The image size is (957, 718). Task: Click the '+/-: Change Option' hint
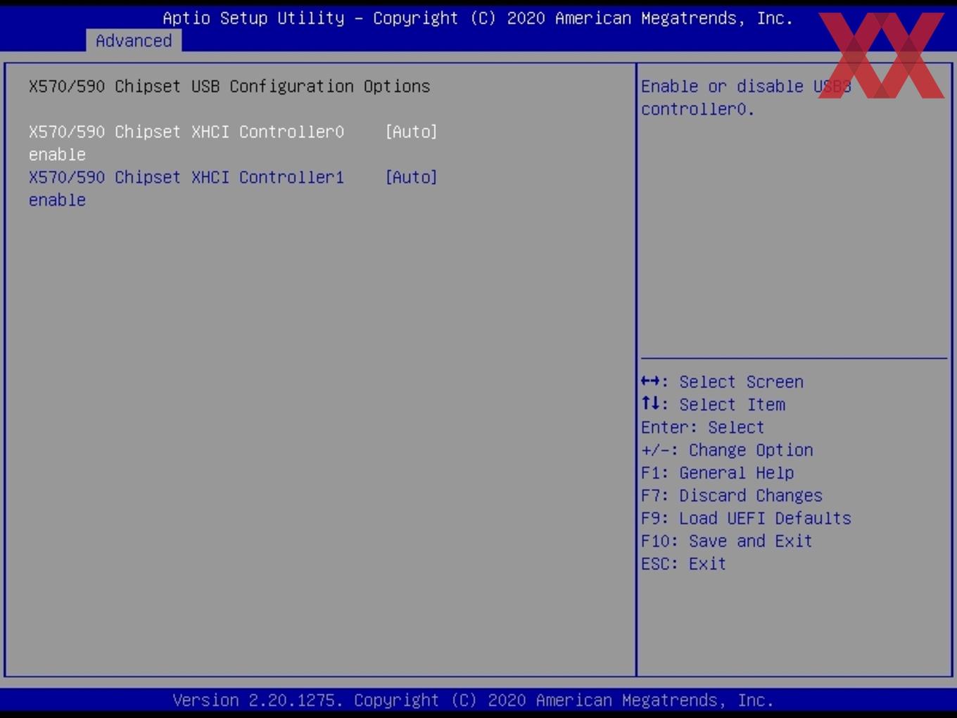[x=727, y=450]
